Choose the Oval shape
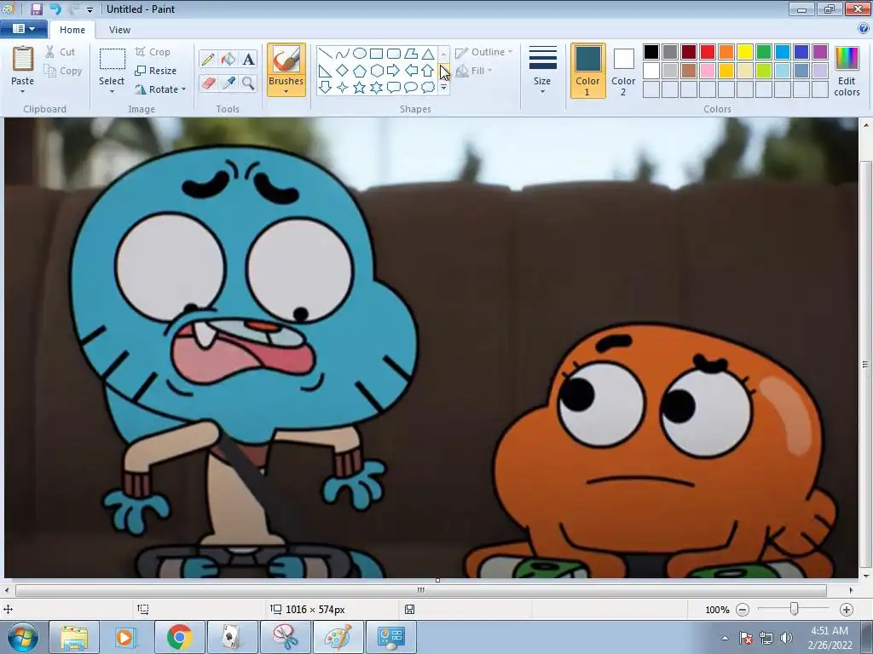Image resolution: width=873 pixels, height=654 pixels. click(x=360, y=54)
